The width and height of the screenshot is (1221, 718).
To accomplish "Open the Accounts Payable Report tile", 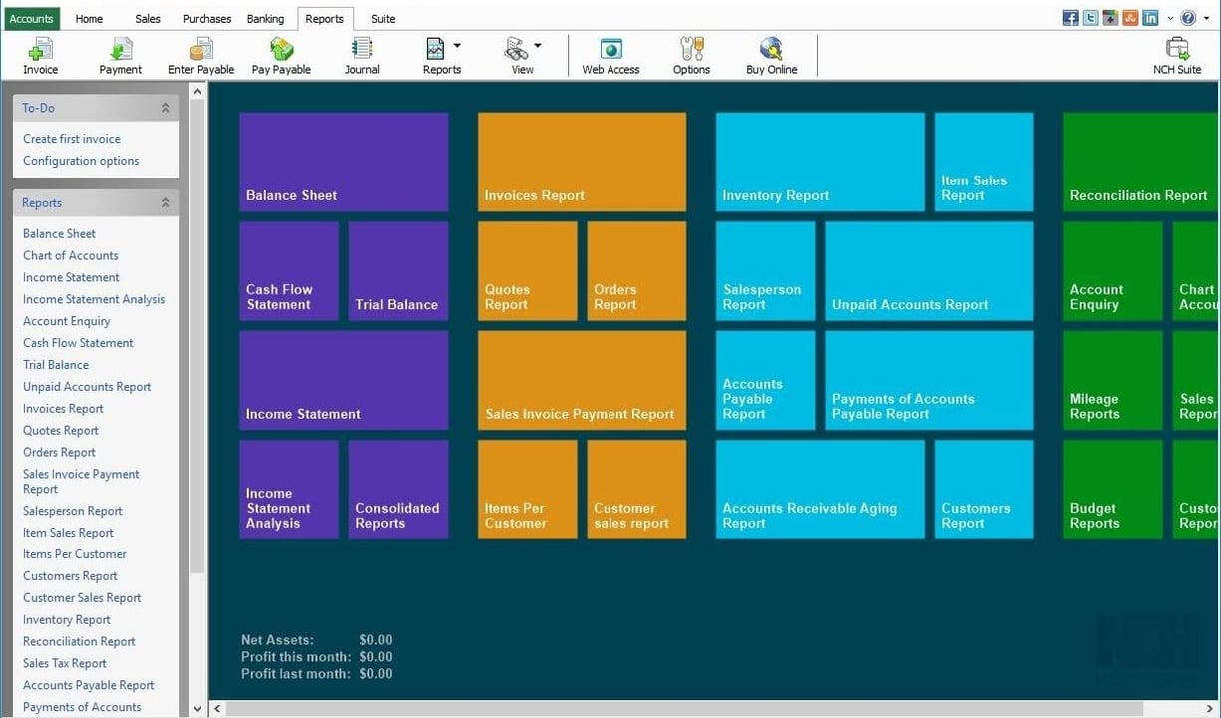I will point(766,380).
